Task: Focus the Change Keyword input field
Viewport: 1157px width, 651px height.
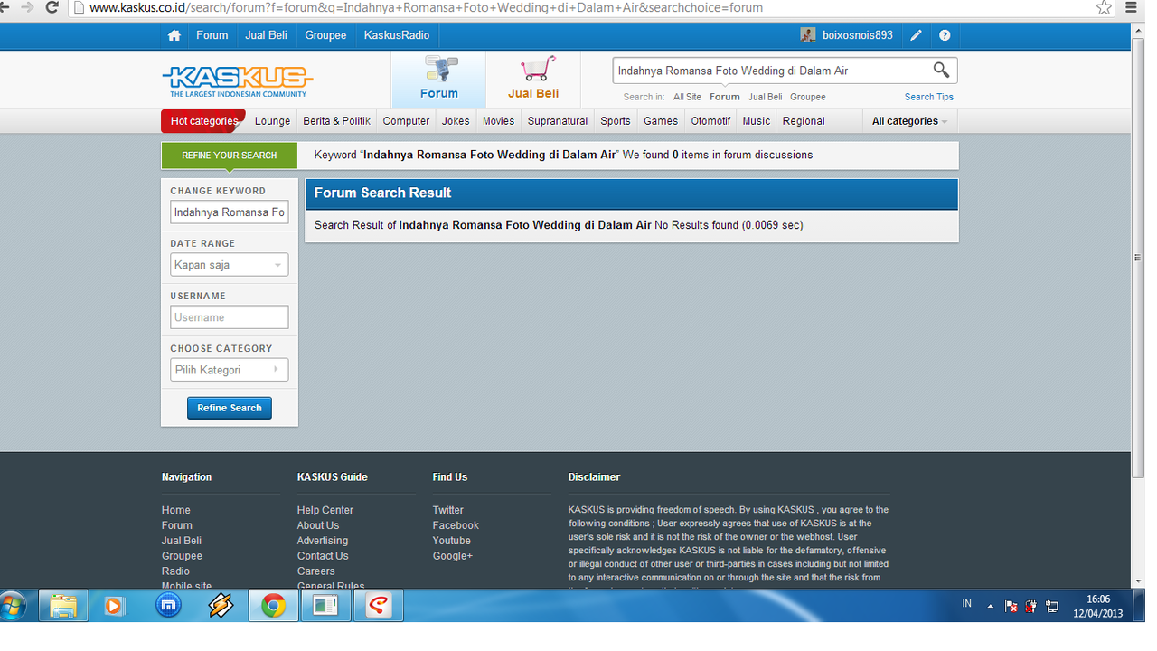Action: click(x=230, y=212)
